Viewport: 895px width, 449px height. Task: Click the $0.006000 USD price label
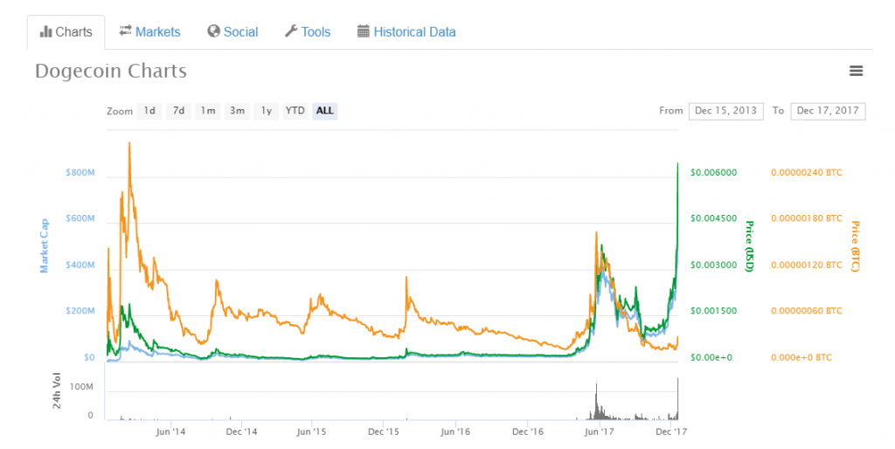[x=713, y=172]
